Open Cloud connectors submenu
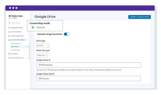 (16, 43)
